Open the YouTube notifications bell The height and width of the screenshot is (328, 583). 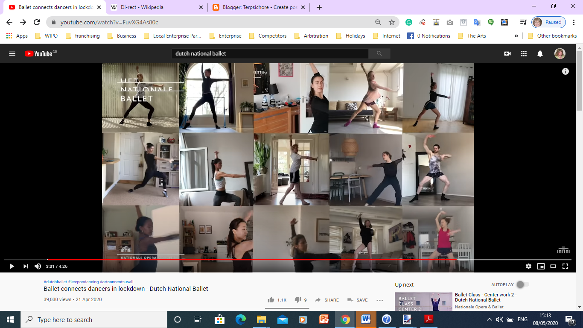540,53
